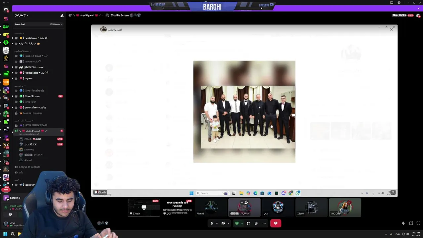
Task: Open the green KB server icon
Action: (x=6, y=74)
